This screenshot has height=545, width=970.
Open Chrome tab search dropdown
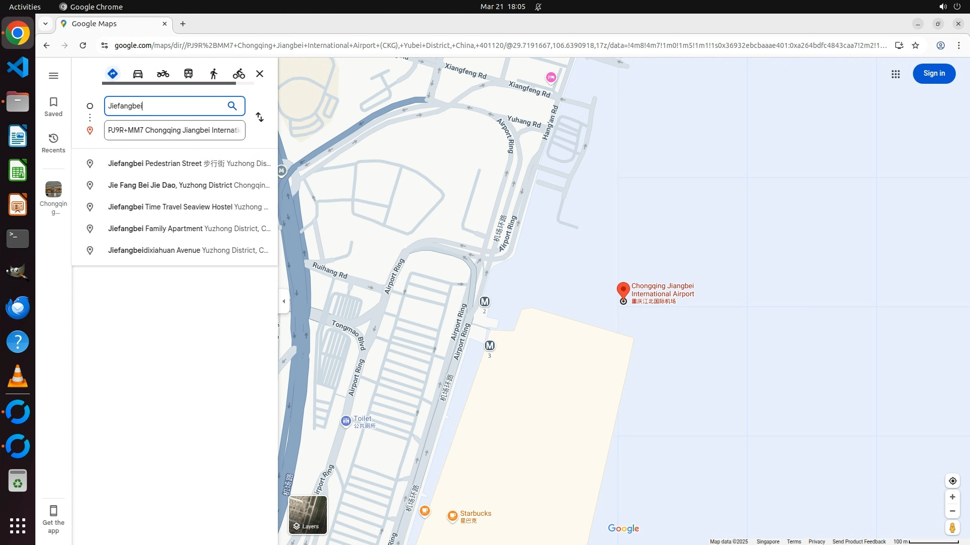click(45, 24)
